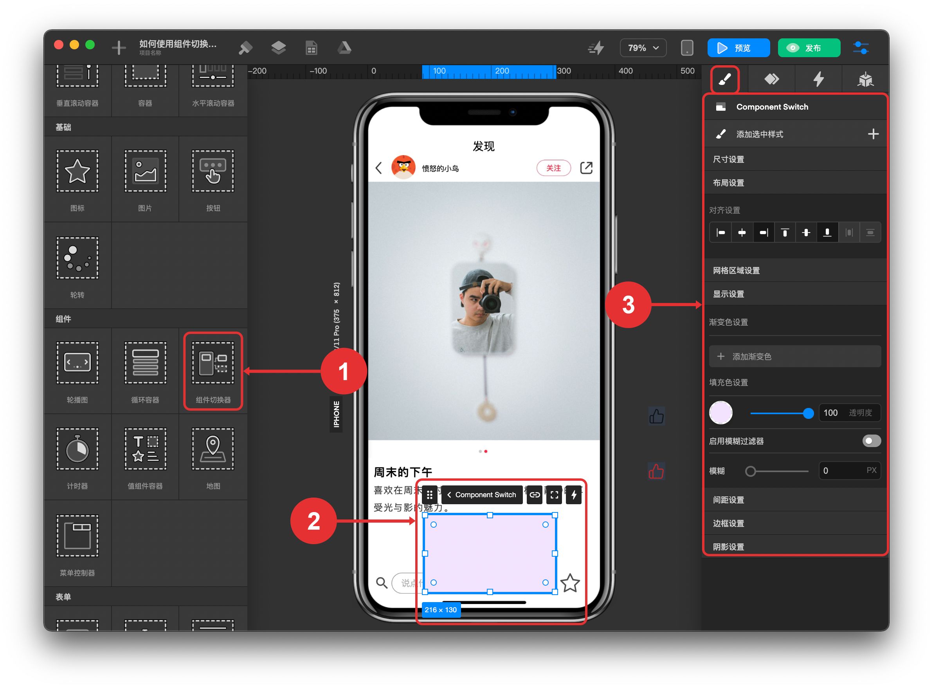Screen dimensions: 933x689
Task: Switch to the lightning events tab
Action: [819, 79]
